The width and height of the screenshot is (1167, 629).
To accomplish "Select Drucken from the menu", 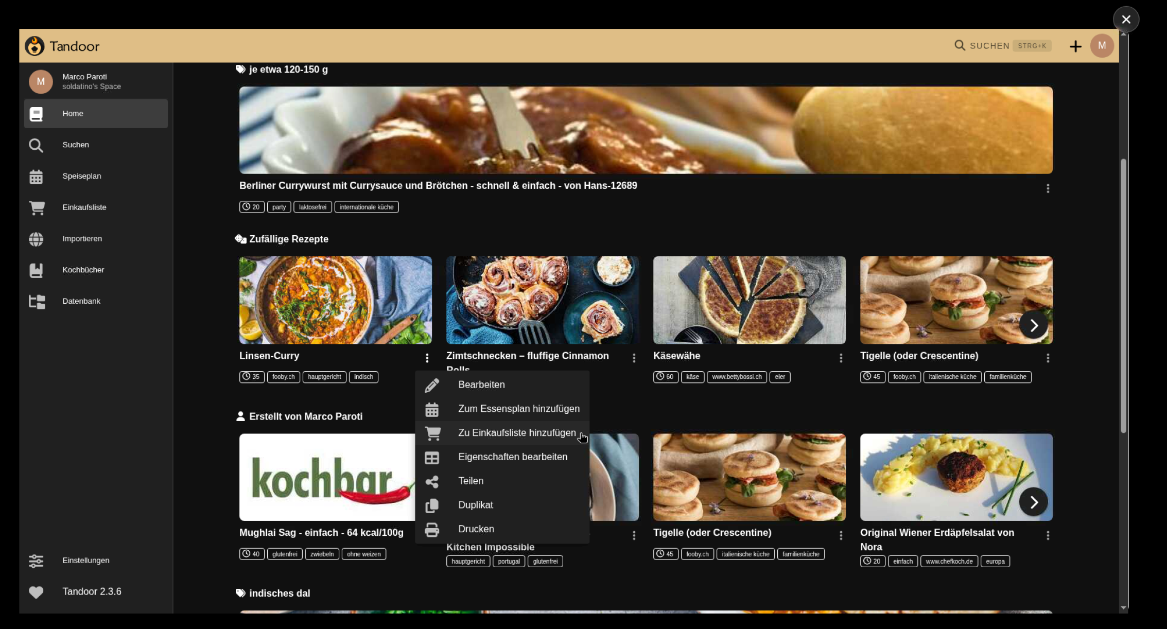I will pos(502,530).
